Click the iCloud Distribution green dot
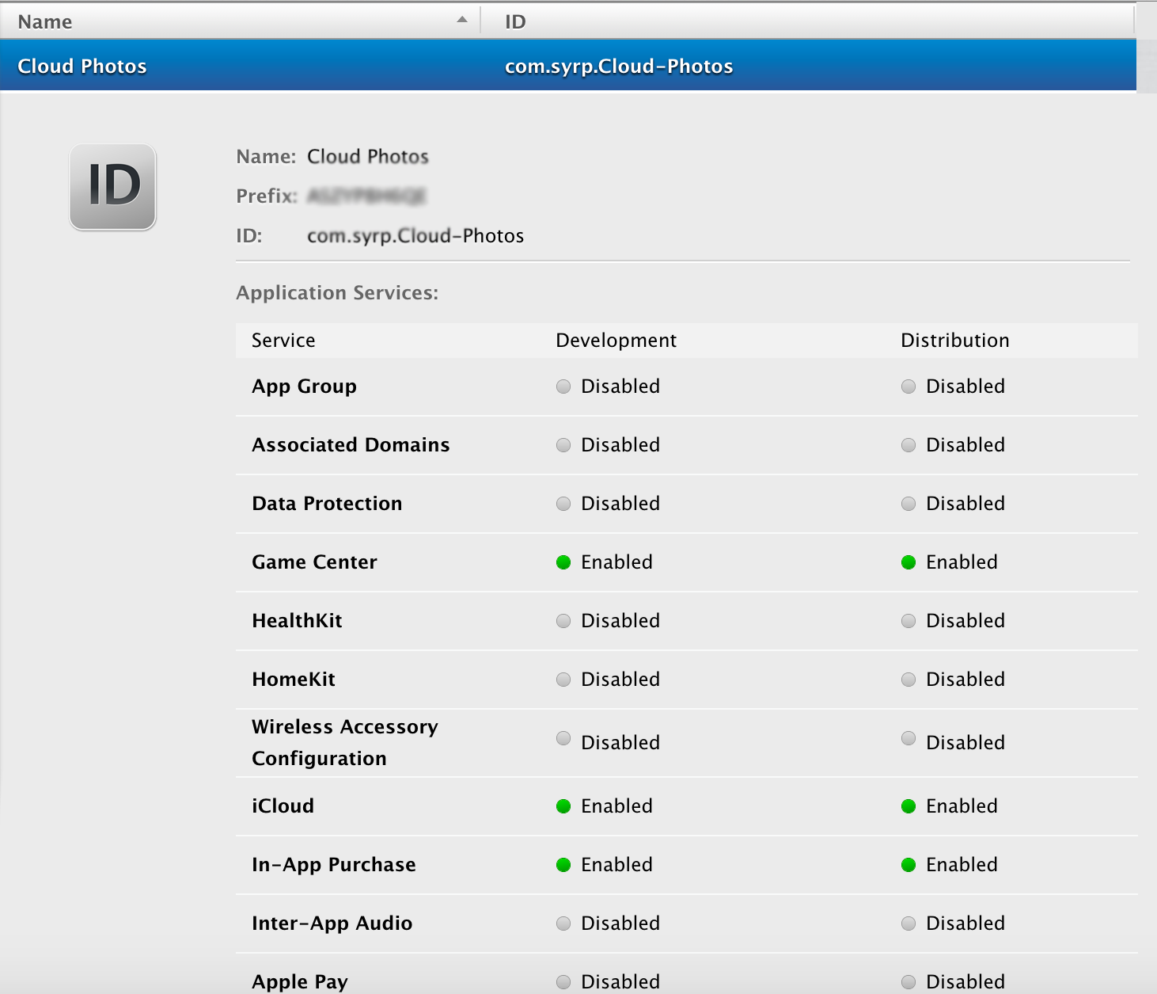This screenshot has width=1157, height=994. 909,806
